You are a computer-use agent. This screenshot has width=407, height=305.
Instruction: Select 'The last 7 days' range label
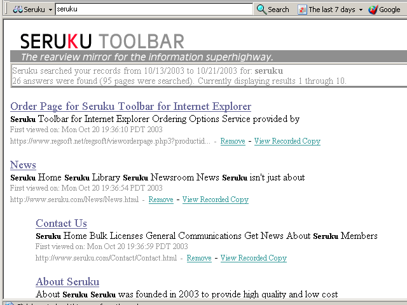[x=332, y=10]
